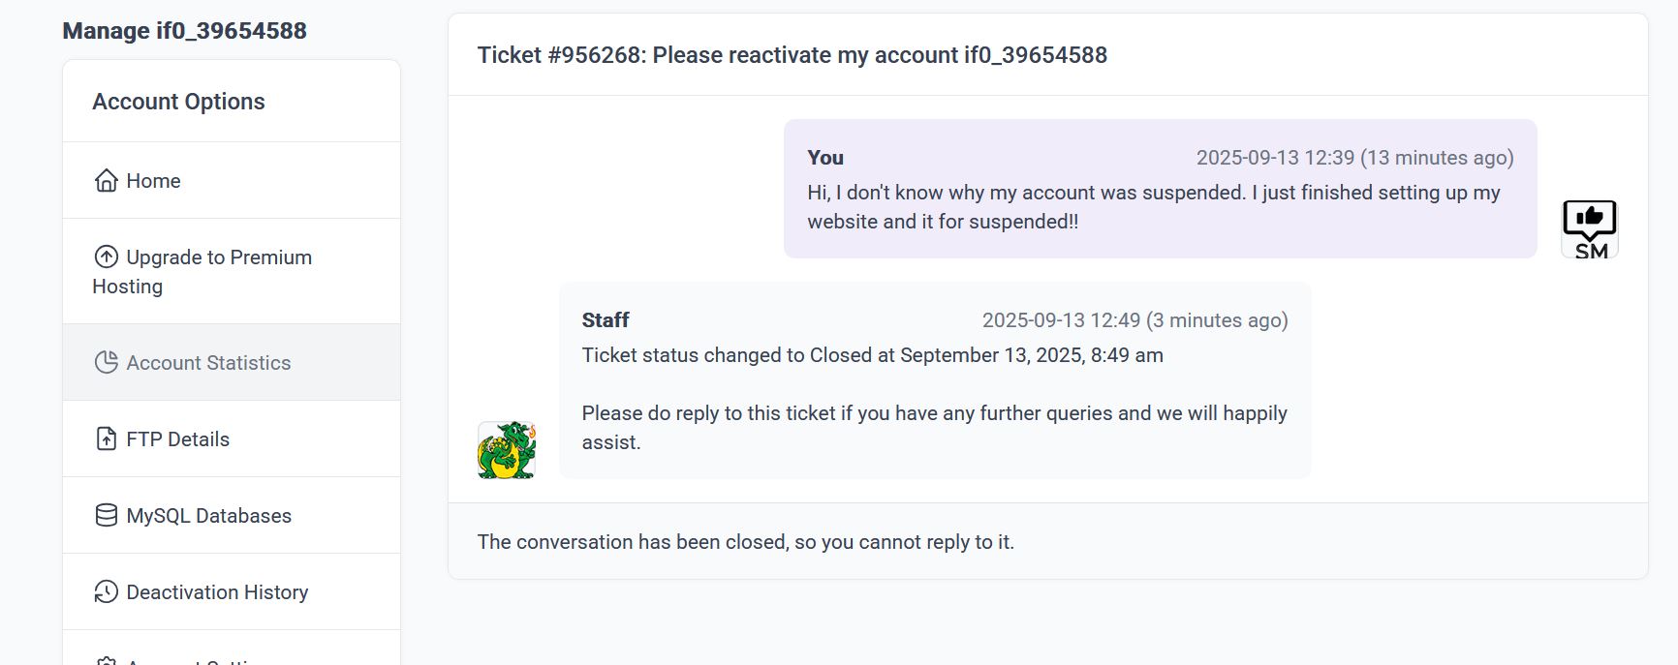This screenshot has height=665, width=1678.
Task: View Deactivation History label
Action: (217, 592)
